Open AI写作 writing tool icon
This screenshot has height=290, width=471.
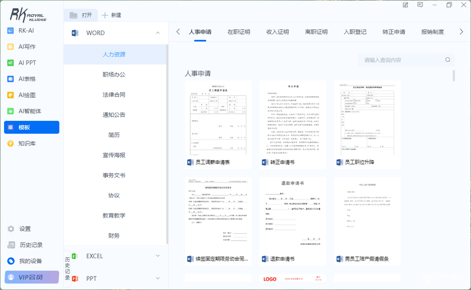click(x=11, y=47)
